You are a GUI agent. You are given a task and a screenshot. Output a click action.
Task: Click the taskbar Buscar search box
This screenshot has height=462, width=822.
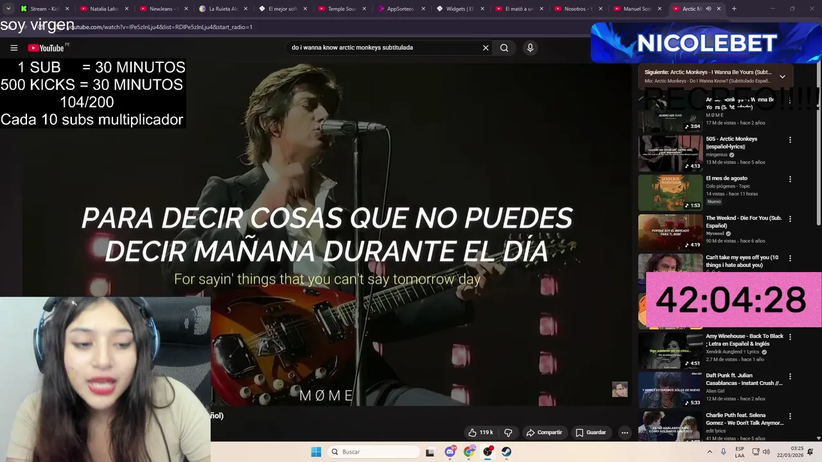pyautogui.click(x=374, y=452)
